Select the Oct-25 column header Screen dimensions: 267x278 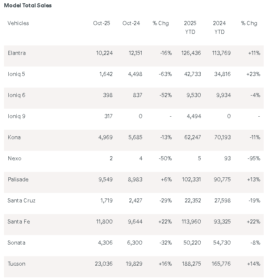pos(101,23)
